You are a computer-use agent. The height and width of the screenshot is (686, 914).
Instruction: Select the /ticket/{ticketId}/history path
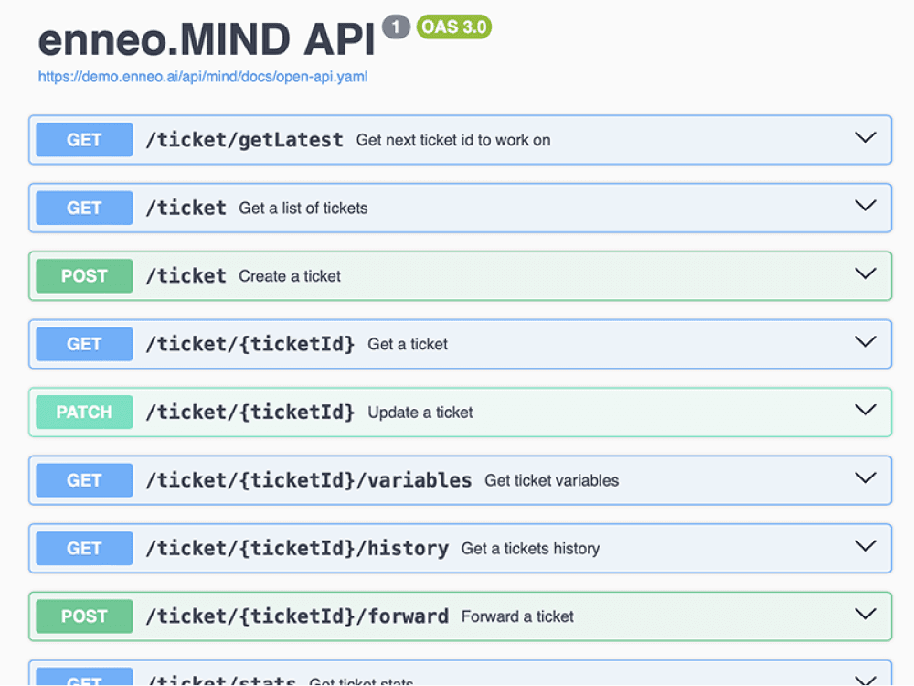[297, 548]
